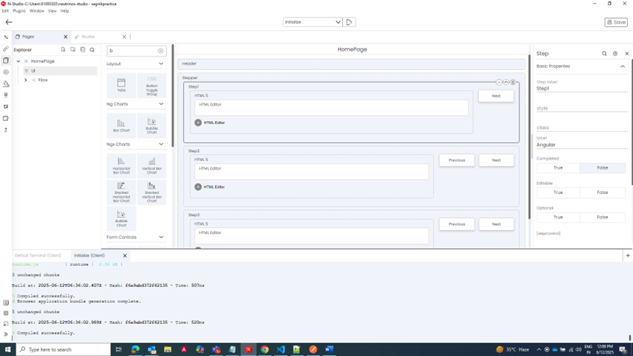Collapse the Ngx Charts section
Screen dimensions: 633x356
(161, 144)
